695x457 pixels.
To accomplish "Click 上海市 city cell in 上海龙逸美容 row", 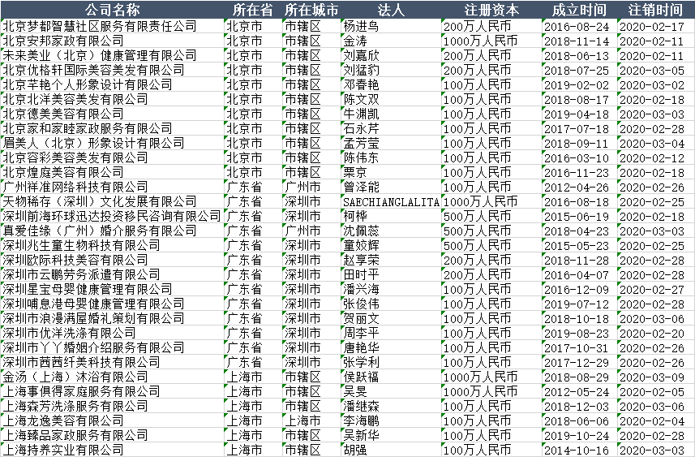I will tap(311, 421).
